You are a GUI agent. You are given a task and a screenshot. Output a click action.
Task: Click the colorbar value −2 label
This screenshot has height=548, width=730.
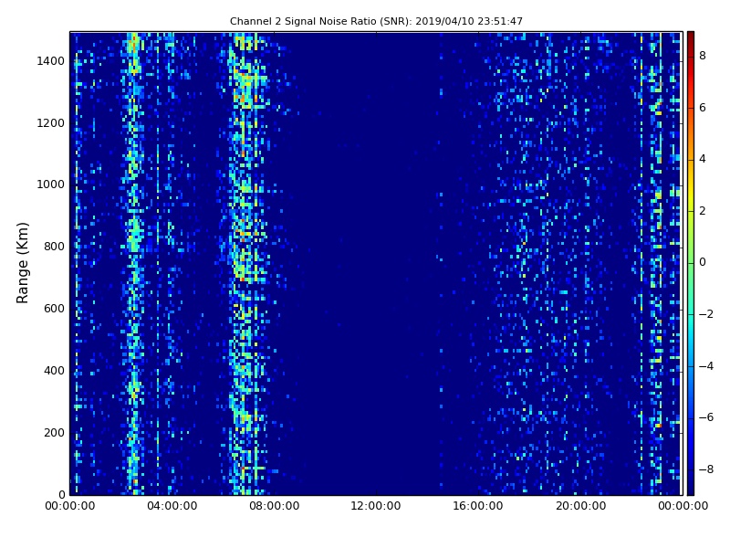point(706,314)
